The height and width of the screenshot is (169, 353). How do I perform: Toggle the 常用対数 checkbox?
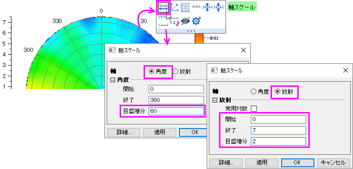point(254,109)
